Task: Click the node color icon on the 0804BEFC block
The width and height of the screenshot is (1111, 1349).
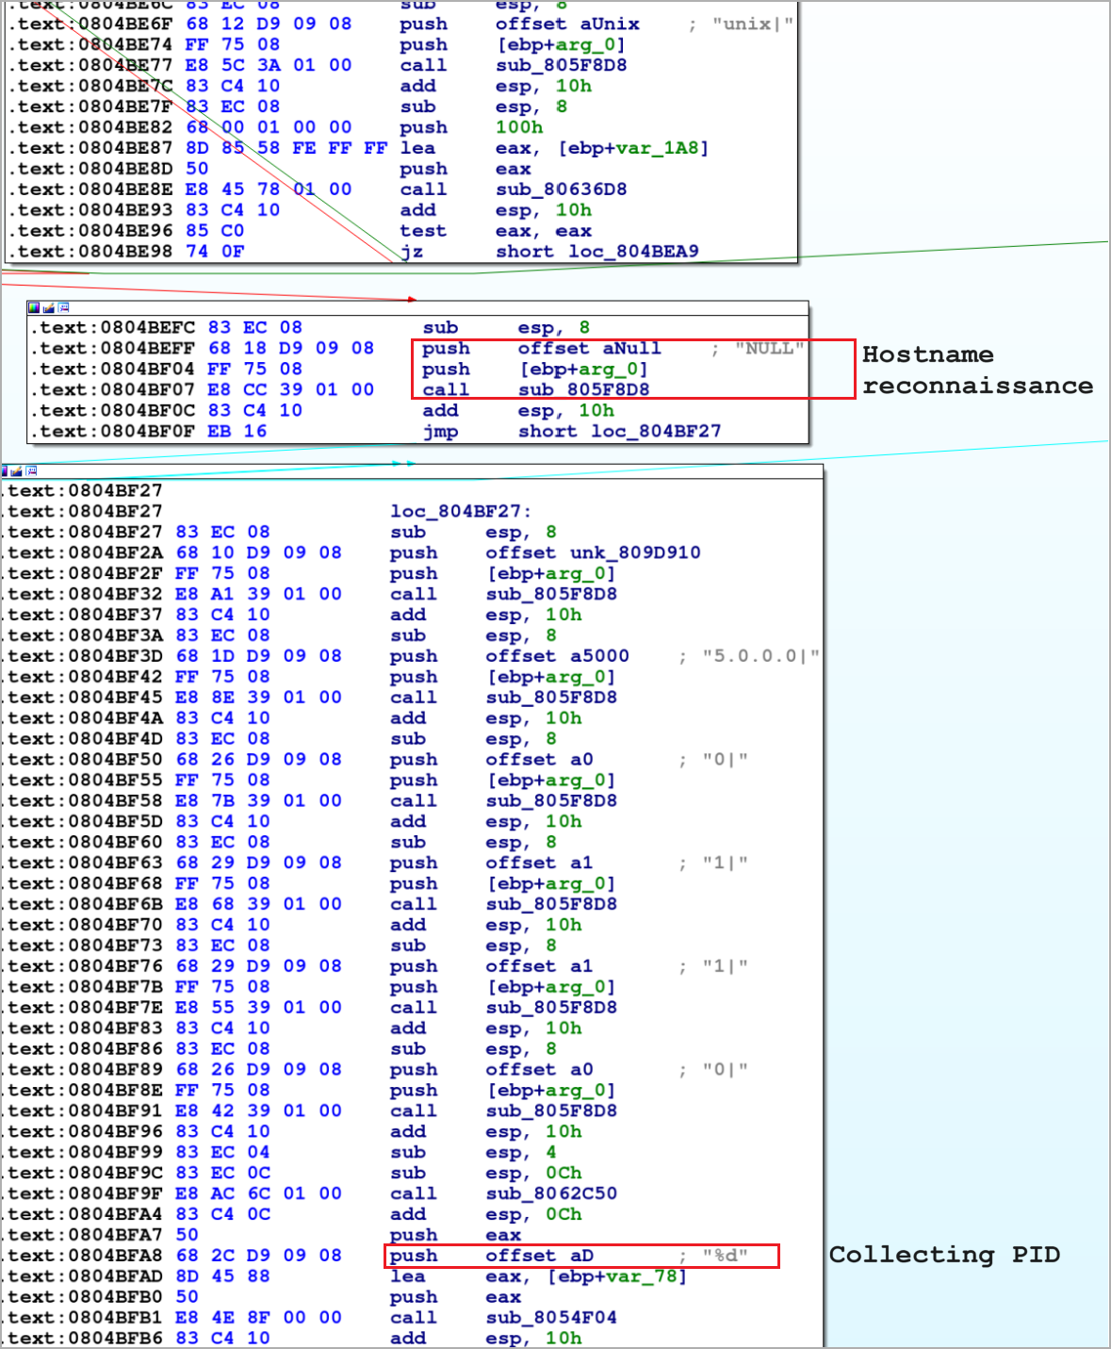Action: [34, 307]
